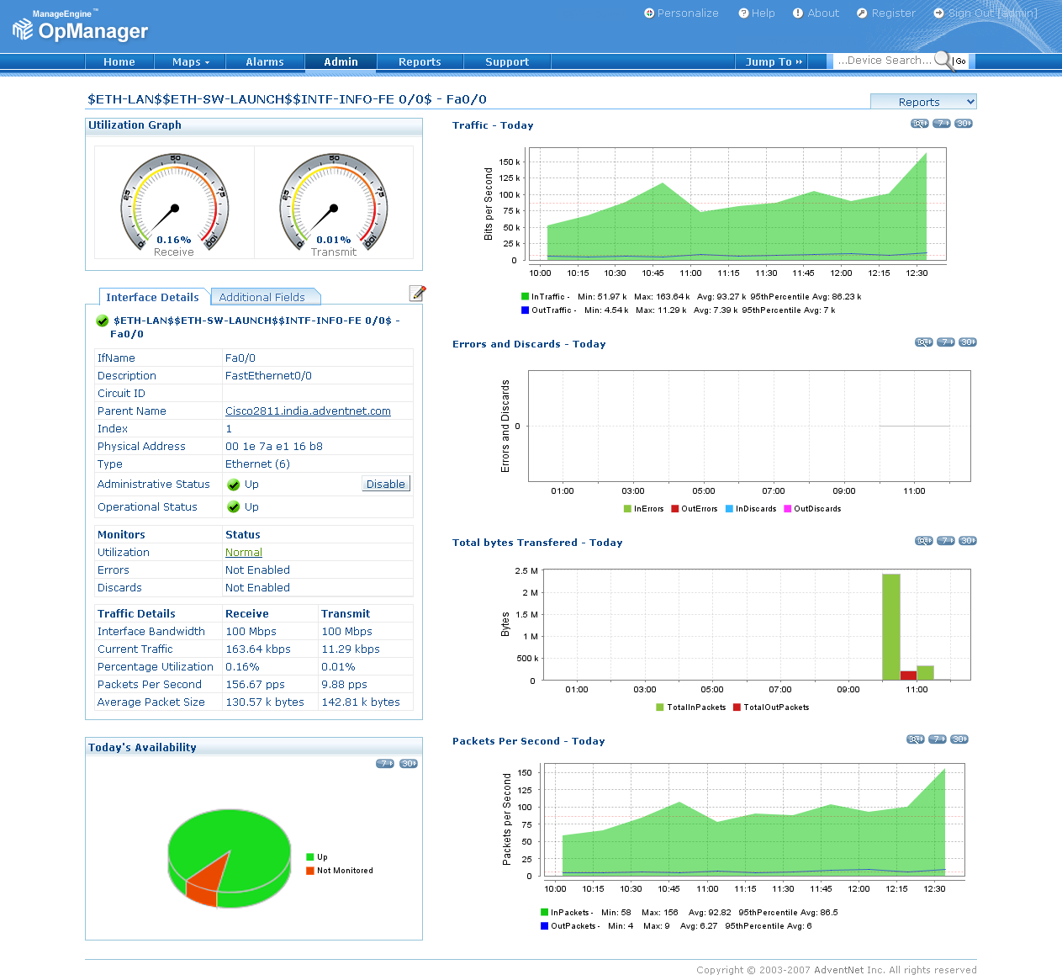Open 30-day view for Packets Per Second
Image resolution: width=1062 pixels, height=975 pixels.
959,739
